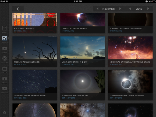The height and width of the screenshot is (117, 156).
Task: Open the Videos sidebar icon
Action: pyautogui.click(x=5, y=49)
